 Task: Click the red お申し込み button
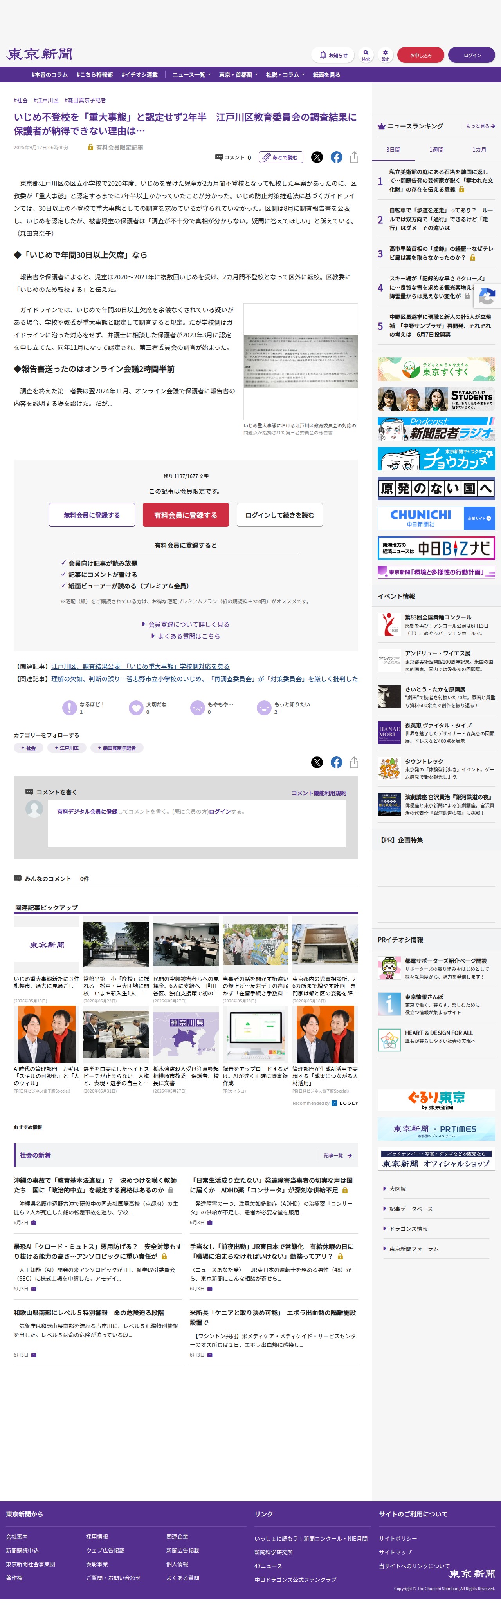(421, 55)
